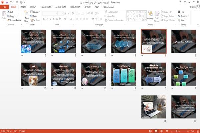Click the Align Text button

tap(110, 16)
